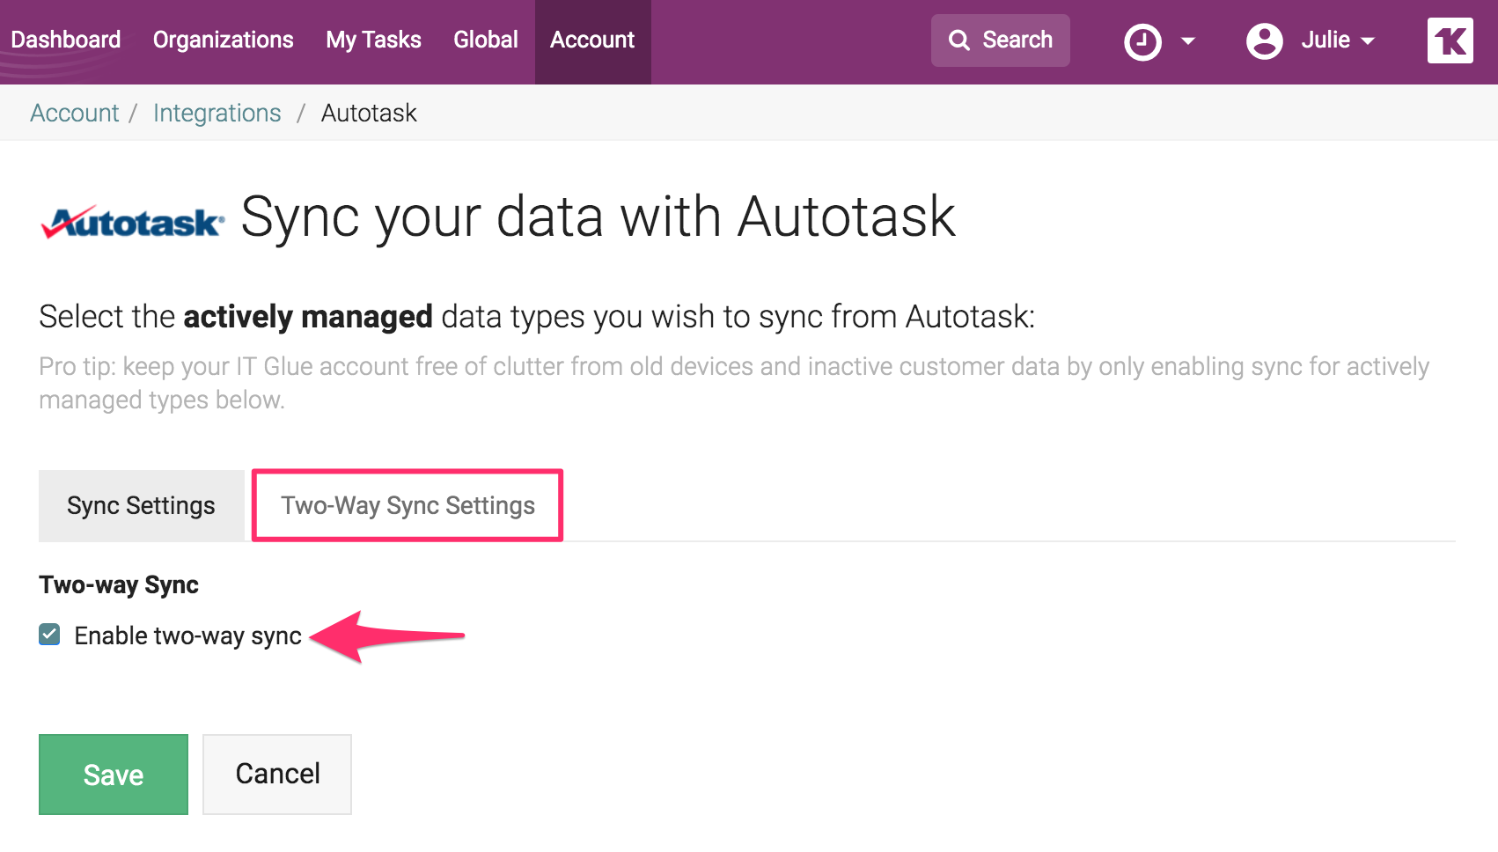
Task: Follow the Account breadcrumb link
Action: pyautogui.click(x=74, y=113)
